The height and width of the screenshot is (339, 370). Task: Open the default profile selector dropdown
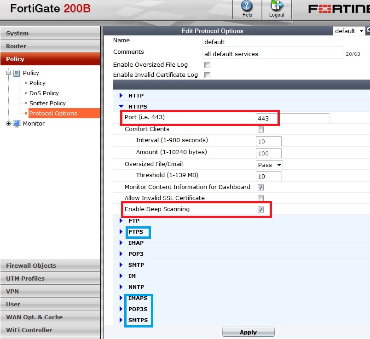point(348,31)
